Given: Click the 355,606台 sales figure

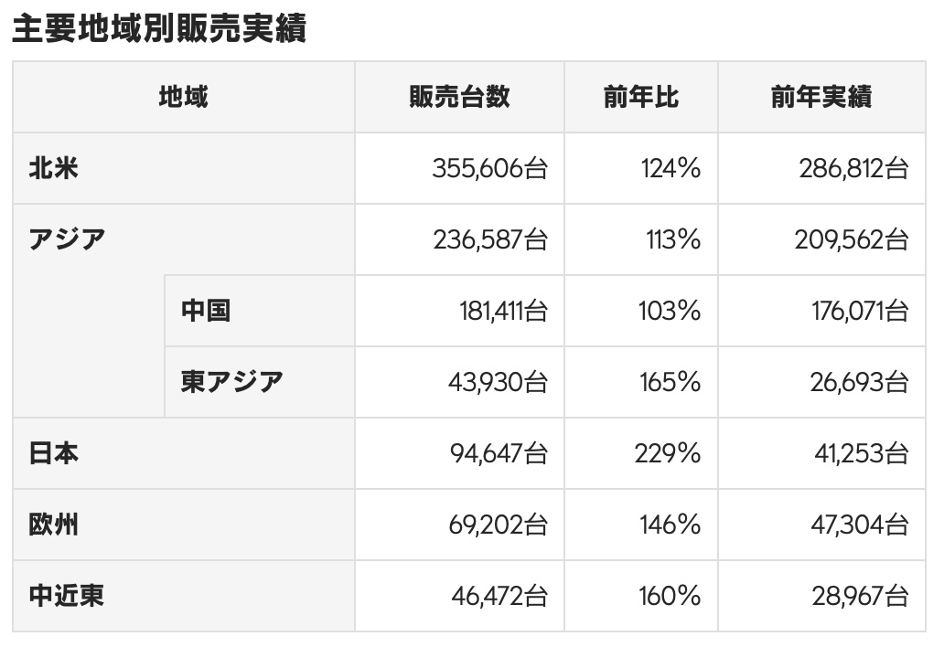Looking at the screenshot, I should pyautogui.click(x=489, y=168).
